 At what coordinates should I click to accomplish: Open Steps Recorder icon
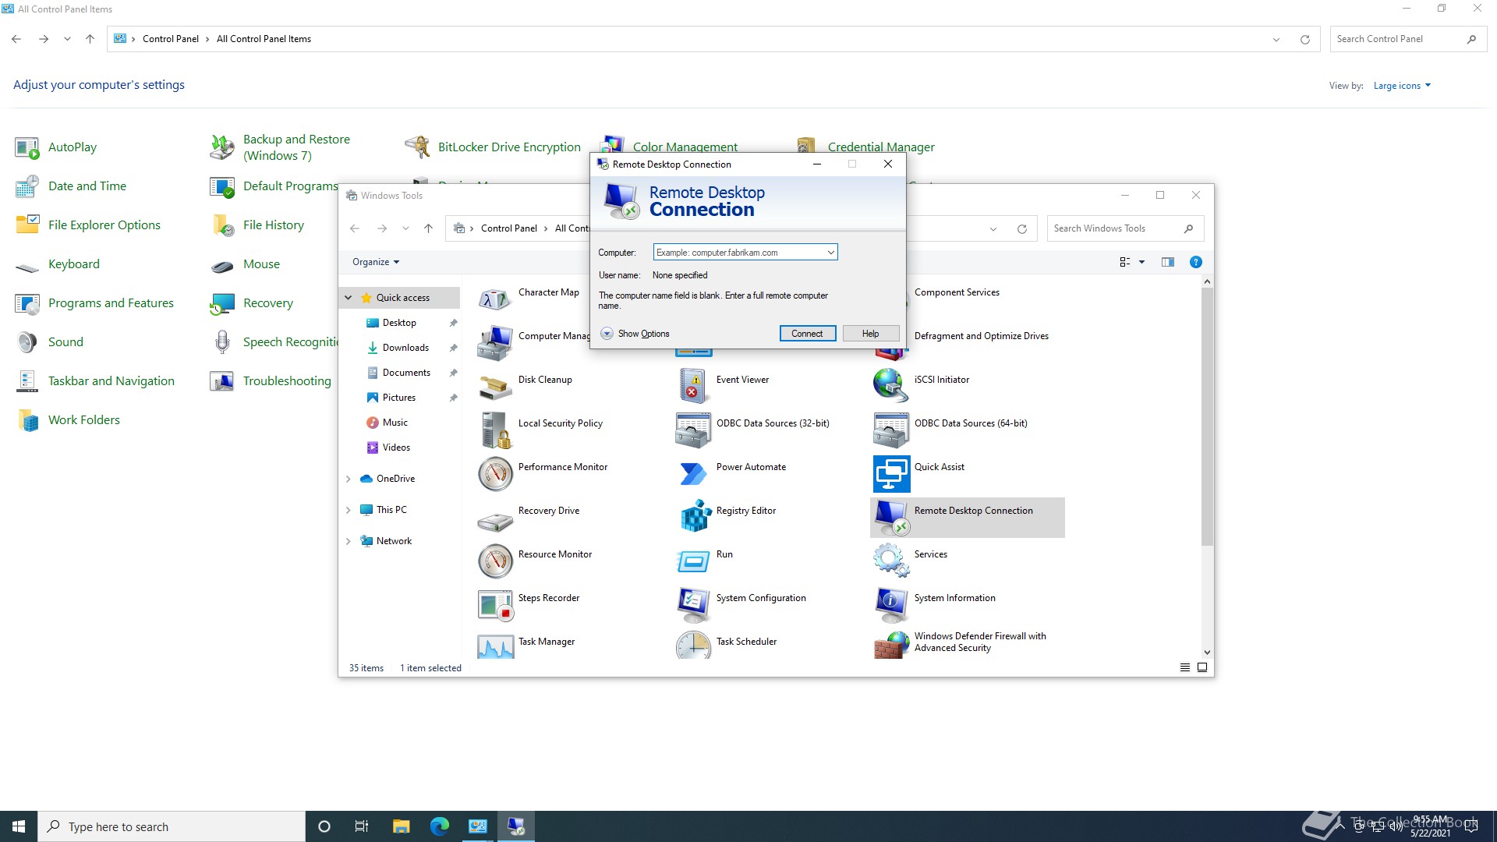pyautogui.click(x=495, y=605)
